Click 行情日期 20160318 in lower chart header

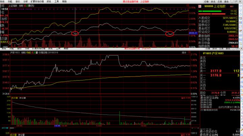pos(48,53)
